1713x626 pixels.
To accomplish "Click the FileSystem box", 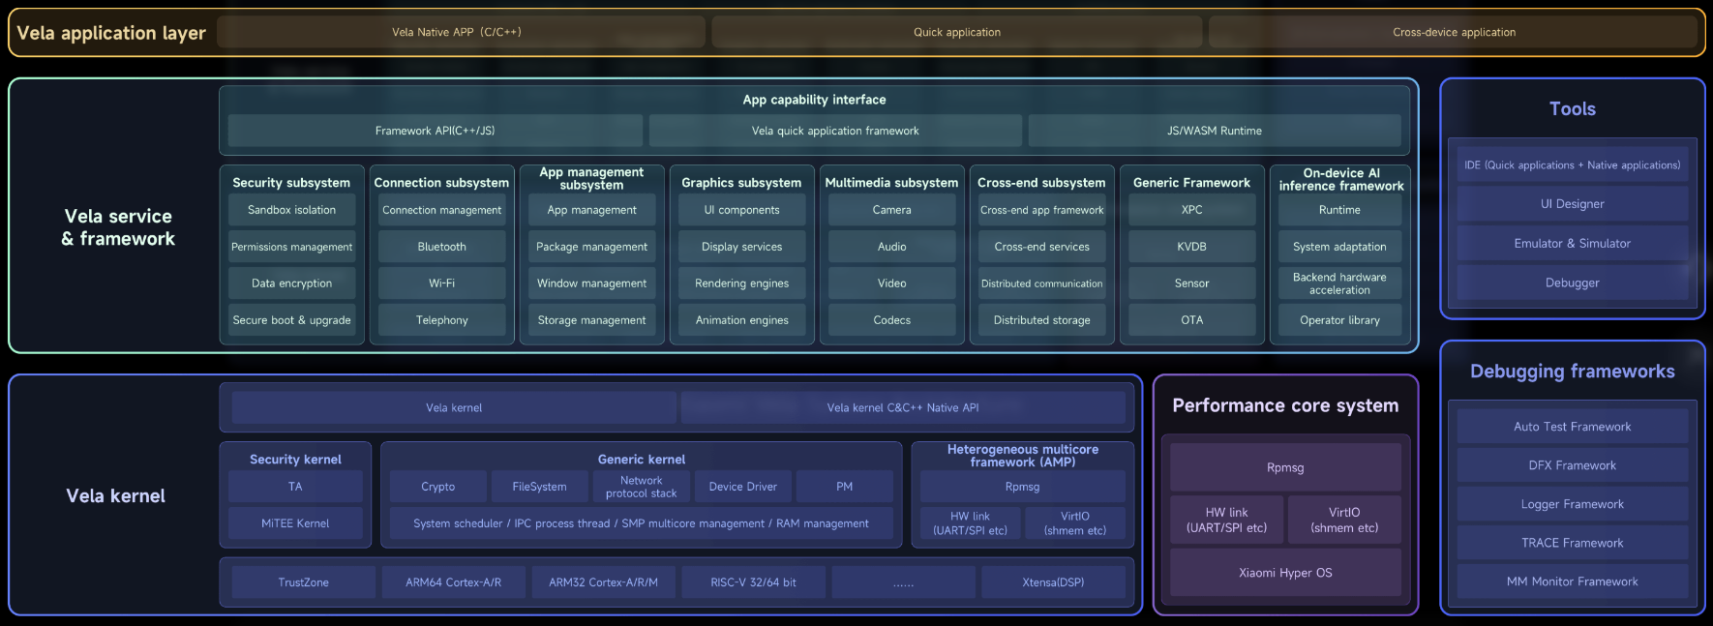I will coord(540,487).
